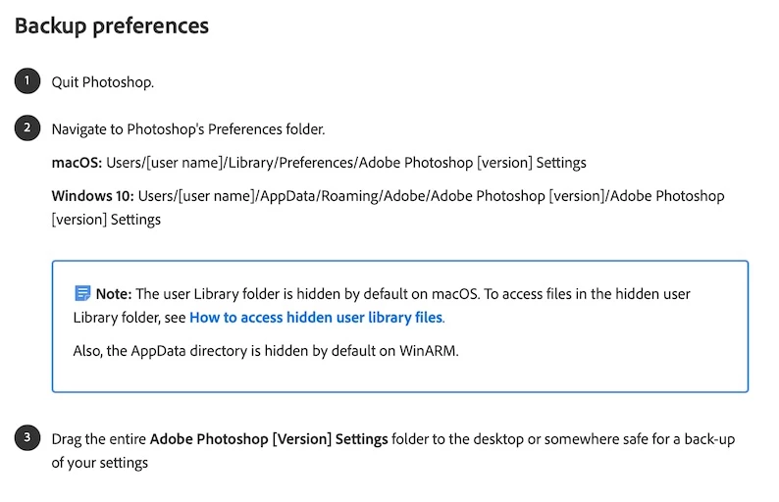The width and height of the screenshot is (779, 502).
Task: Click bold Adobe Photoshop [Version] Settings text
Action: coord(269,439)
